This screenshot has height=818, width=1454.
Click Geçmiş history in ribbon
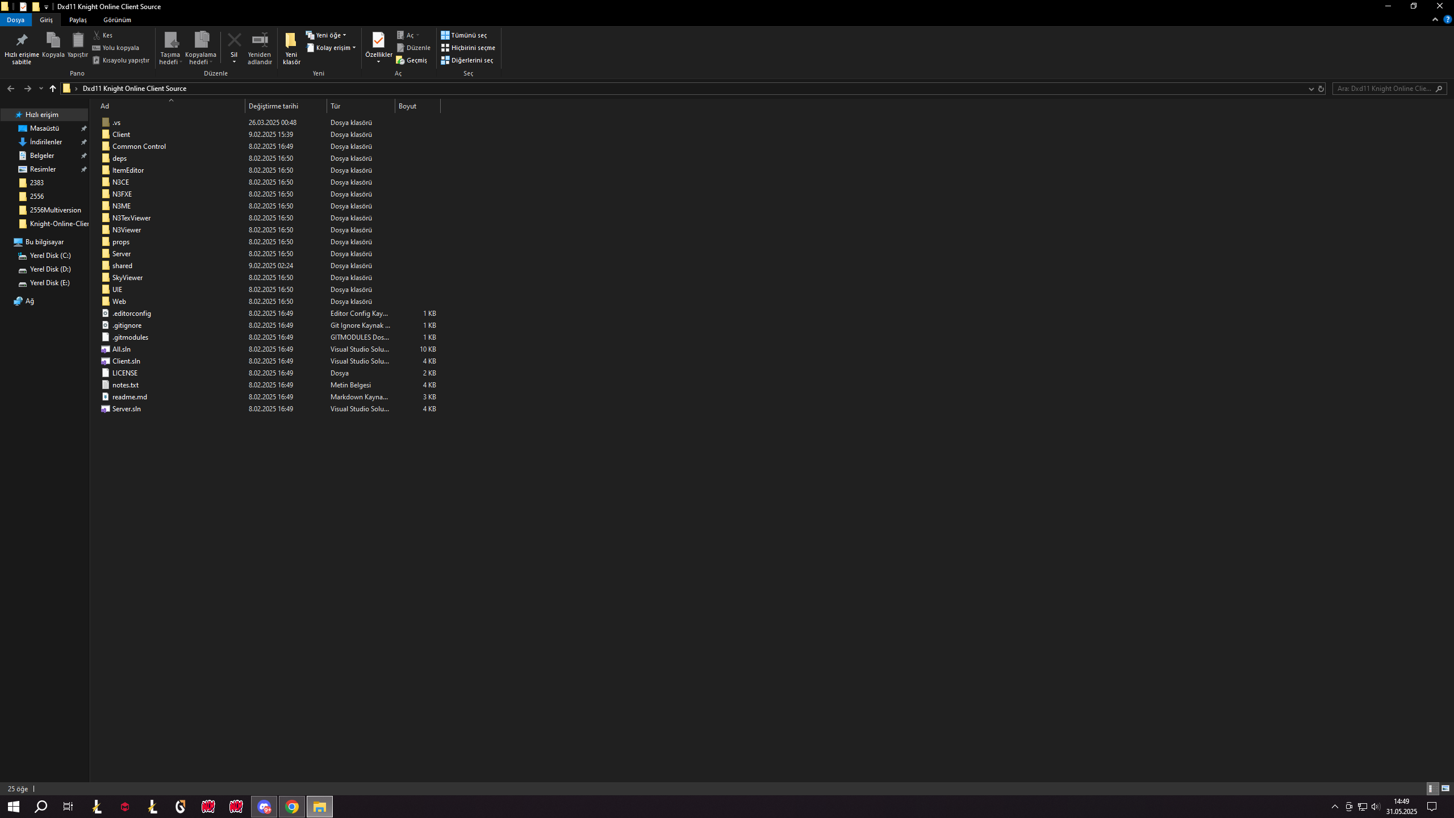tap(412, 60)
